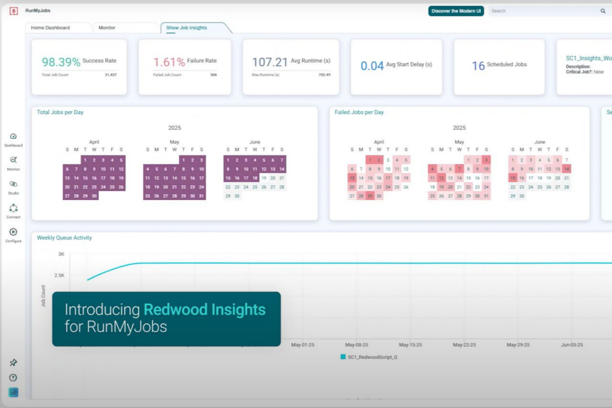Open the Connect sidebar icon
This screenshot has width=612, height=408.
(x=13, y=208)
